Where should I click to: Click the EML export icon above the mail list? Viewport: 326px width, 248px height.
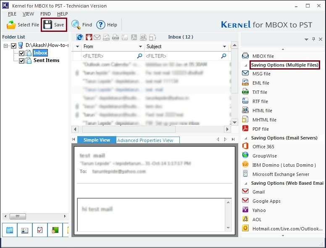click(106, 37)
